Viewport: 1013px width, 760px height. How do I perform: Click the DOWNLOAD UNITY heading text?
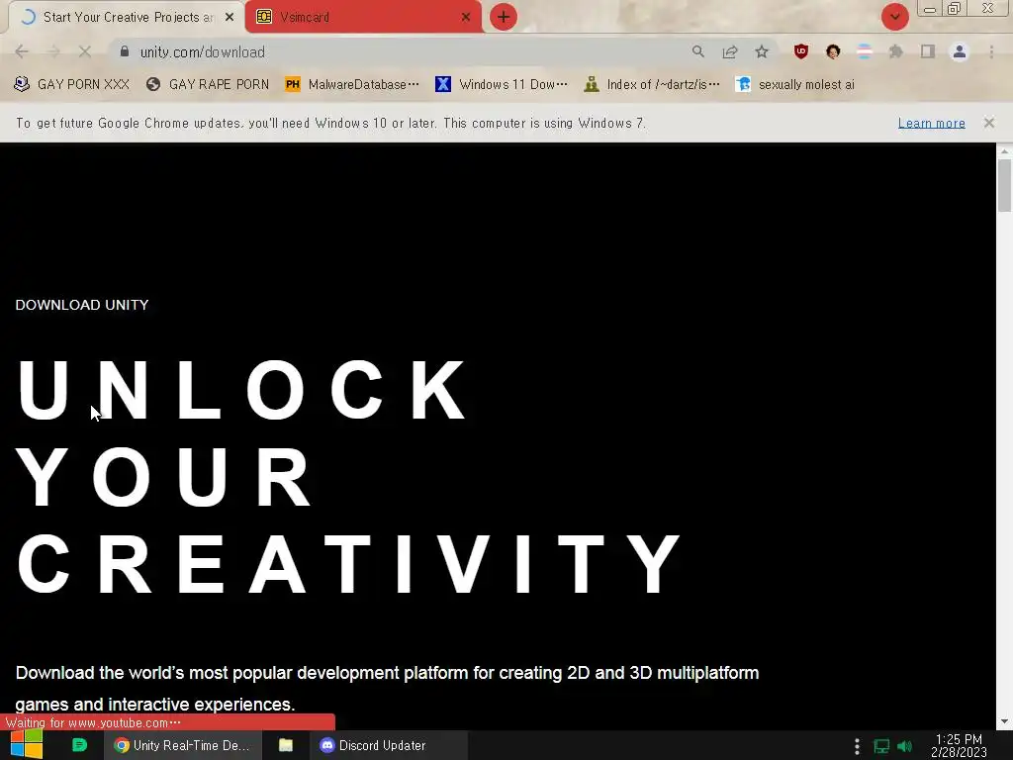tap(82, 305)
